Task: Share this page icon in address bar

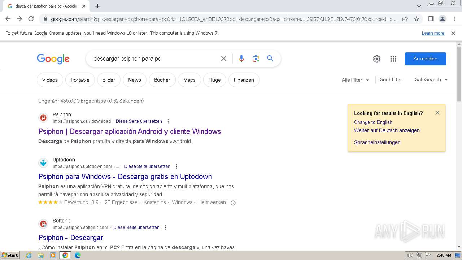Action: 405,19
